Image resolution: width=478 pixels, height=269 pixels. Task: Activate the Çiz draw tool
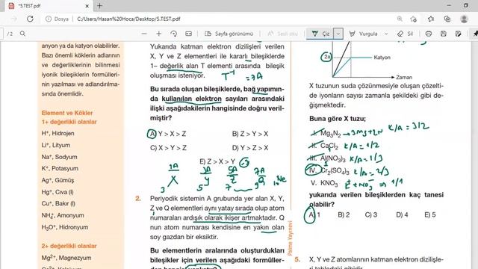[x=320, y=34]
